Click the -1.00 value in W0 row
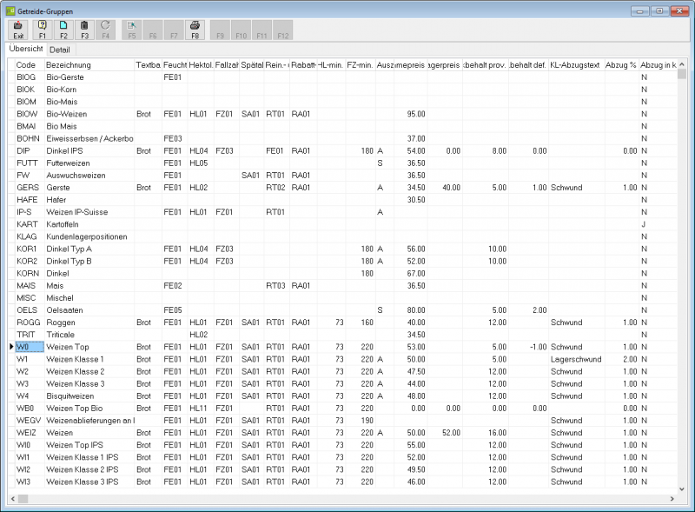This screenshot has height=512, width=695. click(528, 347)
